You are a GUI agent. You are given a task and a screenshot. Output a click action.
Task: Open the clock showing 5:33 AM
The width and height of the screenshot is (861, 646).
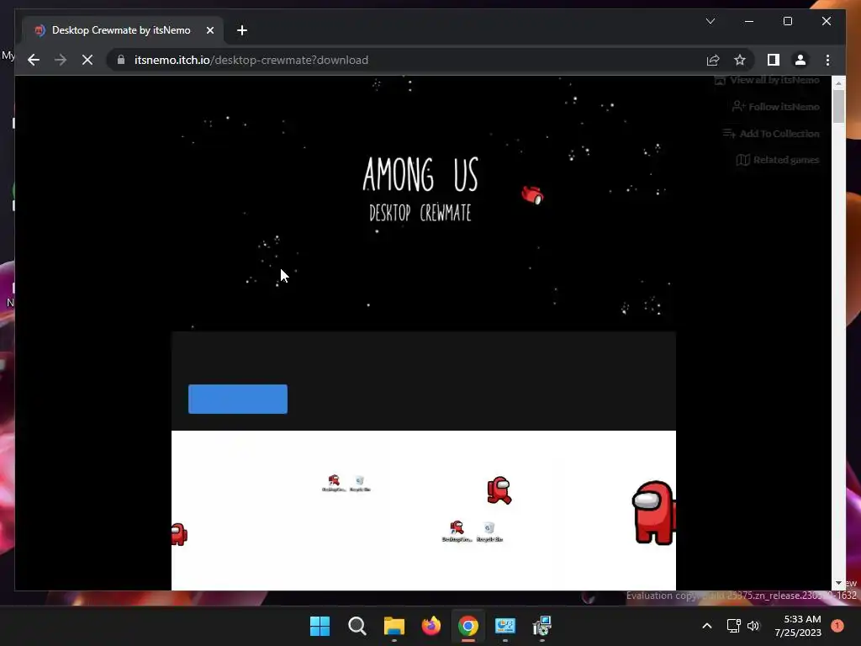[798, 626]
